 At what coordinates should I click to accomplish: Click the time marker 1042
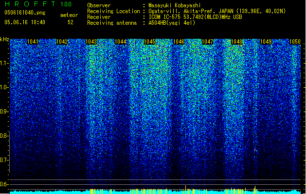tap(62, 42)
